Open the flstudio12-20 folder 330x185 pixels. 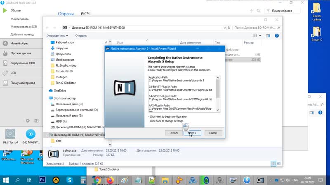pyautogui.click(x=64, y=71)
